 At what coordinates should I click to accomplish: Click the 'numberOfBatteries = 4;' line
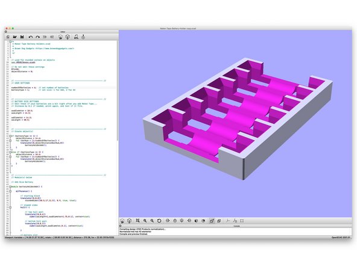pos(24,88)
